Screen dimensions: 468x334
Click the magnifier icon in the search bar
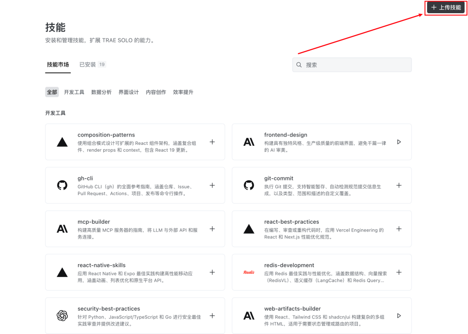point(299,64)
